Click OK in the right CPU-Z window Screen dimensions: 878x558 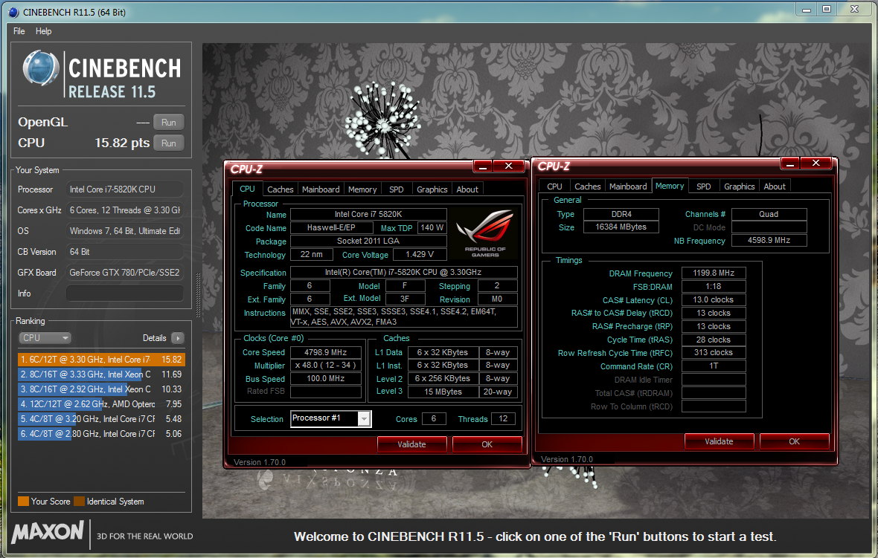click(x=794, y=441)
